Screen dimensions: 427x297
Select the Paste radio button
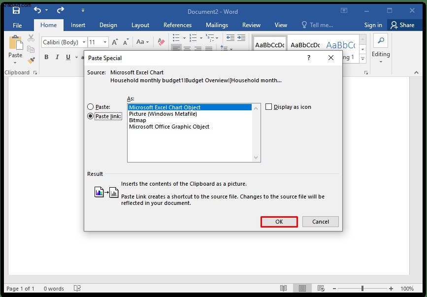point(91,107)
